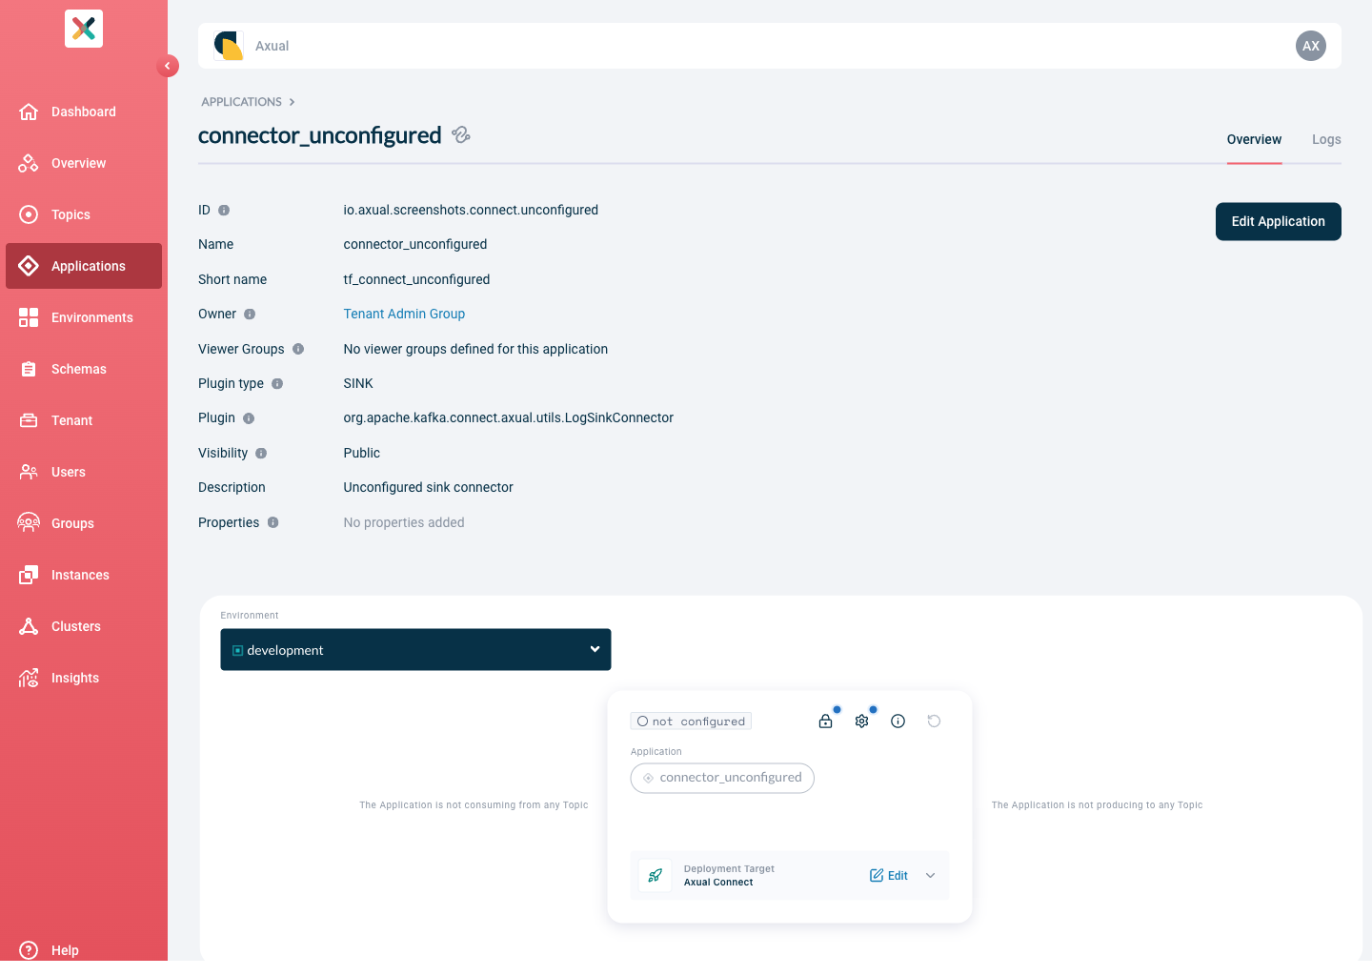Expand the Deployment Target chevron
The image size is (1372, 976).
point(931,875)
